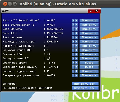Image resolution: width=120 pixels, height=102 pixels.
Task: Apply the mouse cursor speed setting
Action: (x=89, y=71)
